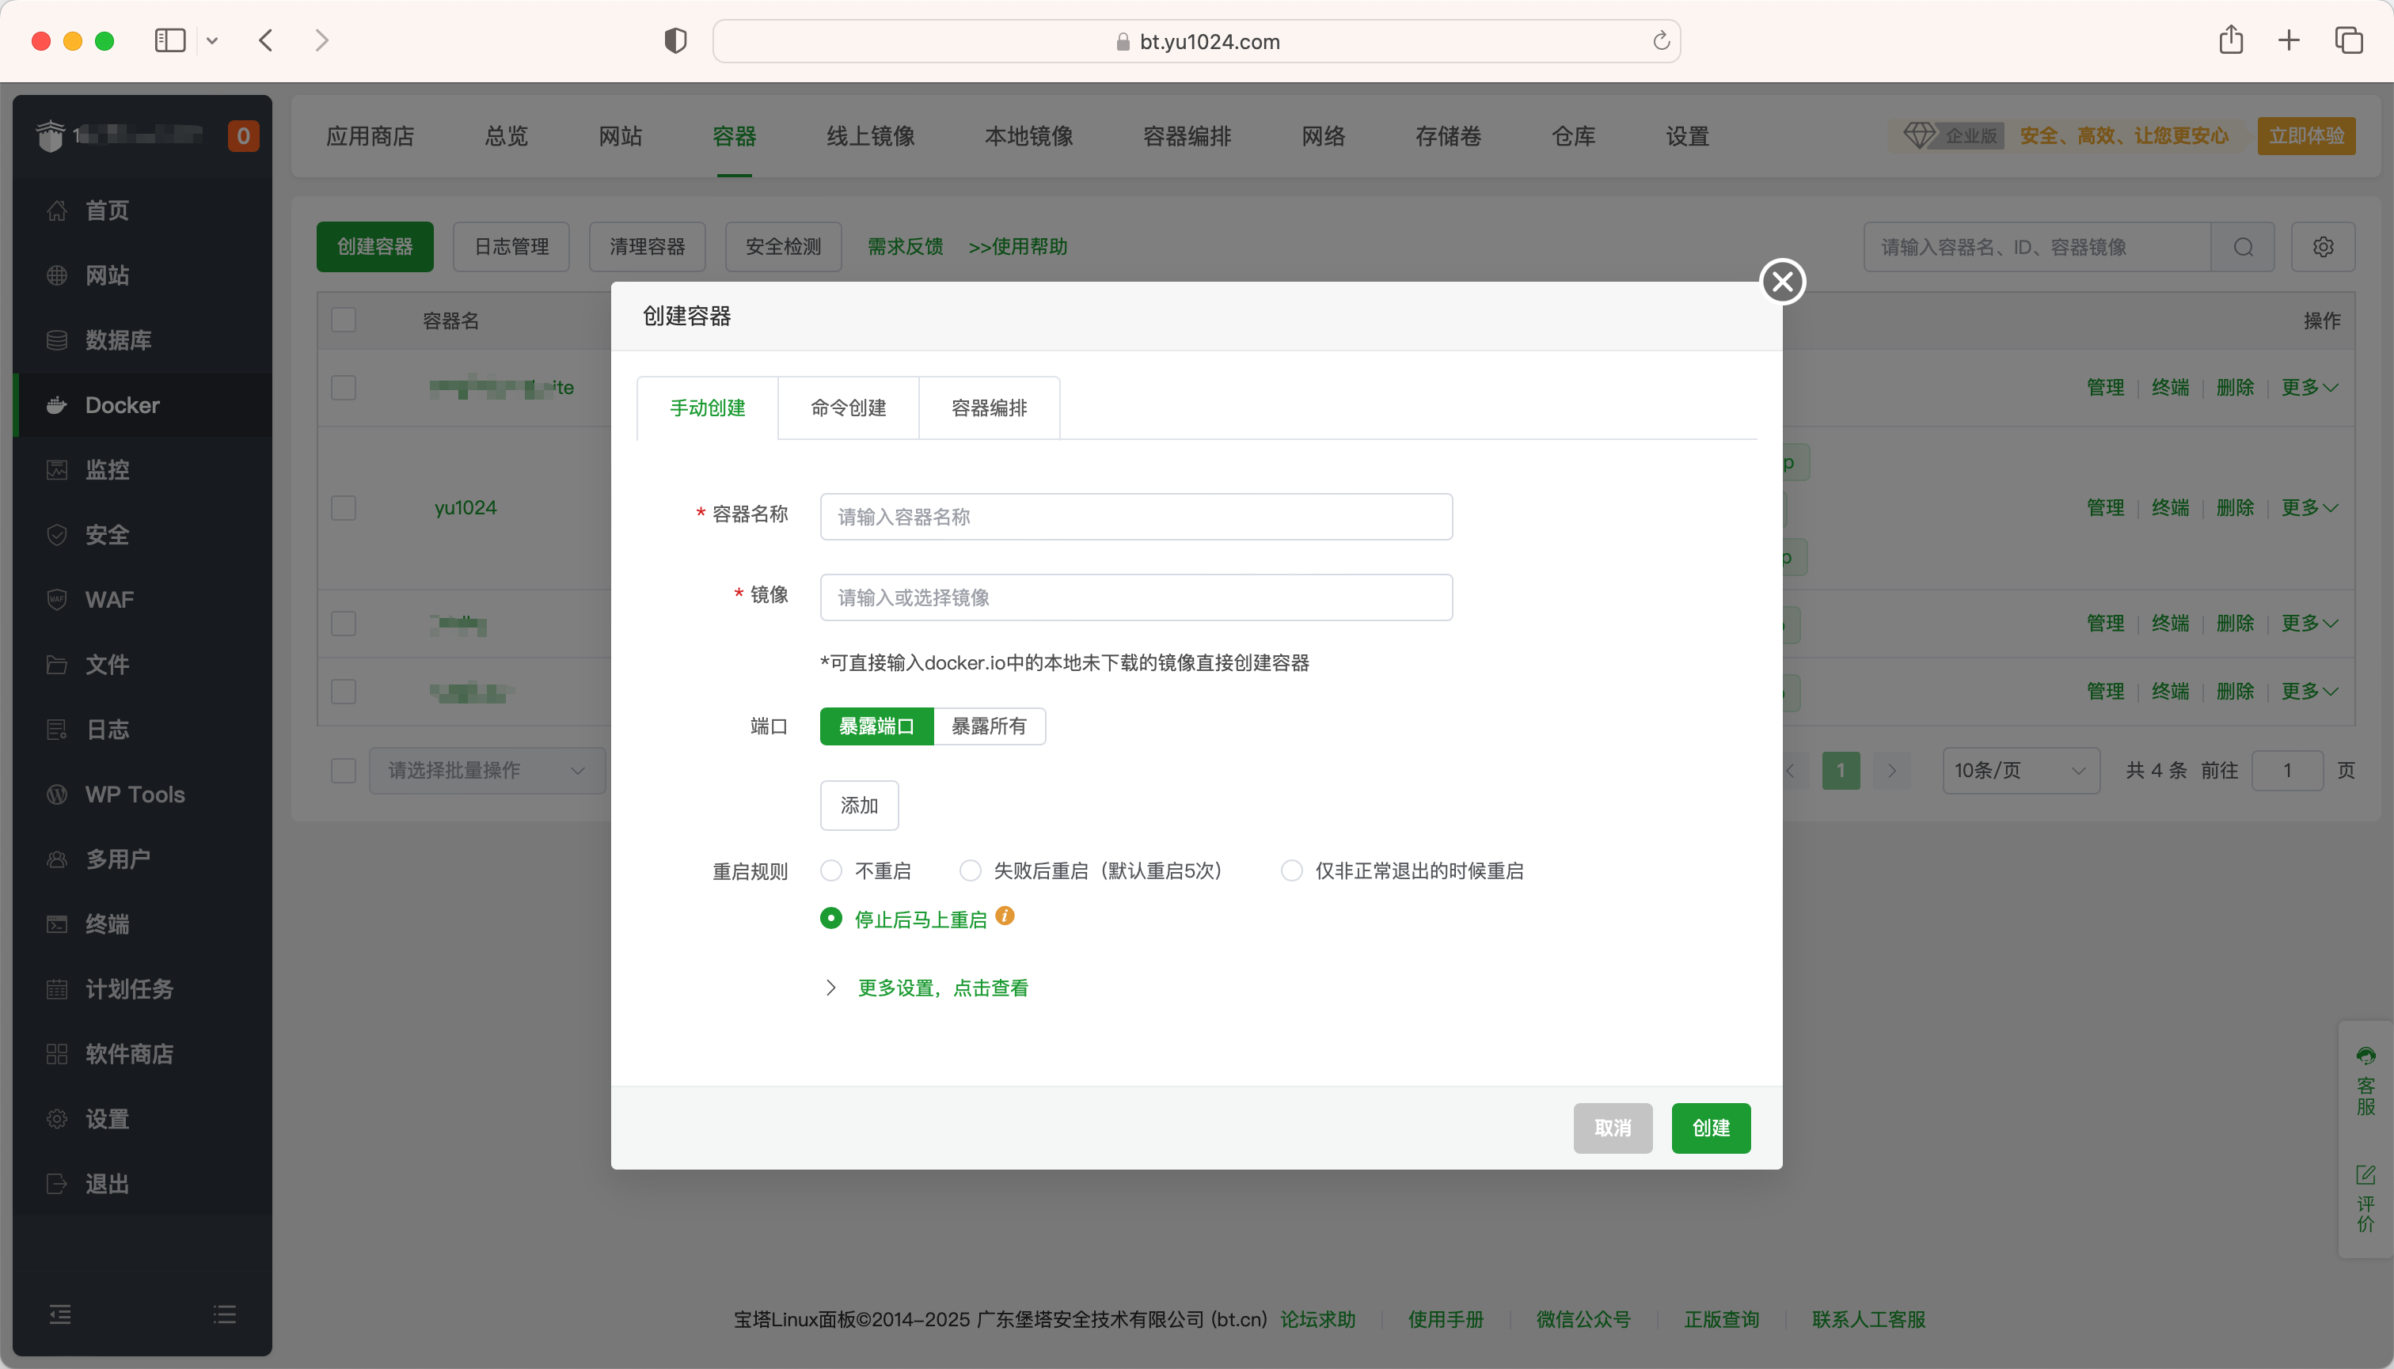The image size is (2394, 1369).
Task: Click the info icon beside 停止后马上重启
Action: (1005, 916)
